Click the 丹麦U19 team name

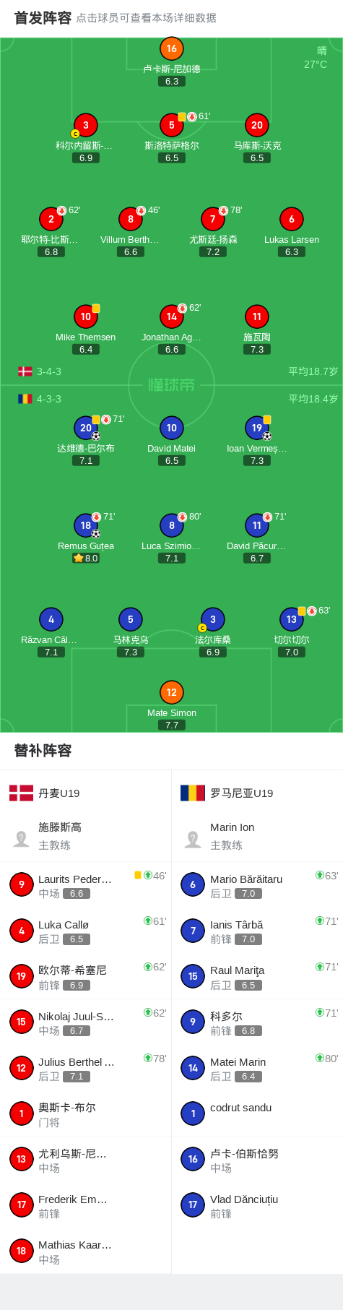click(x=59, y=793)
